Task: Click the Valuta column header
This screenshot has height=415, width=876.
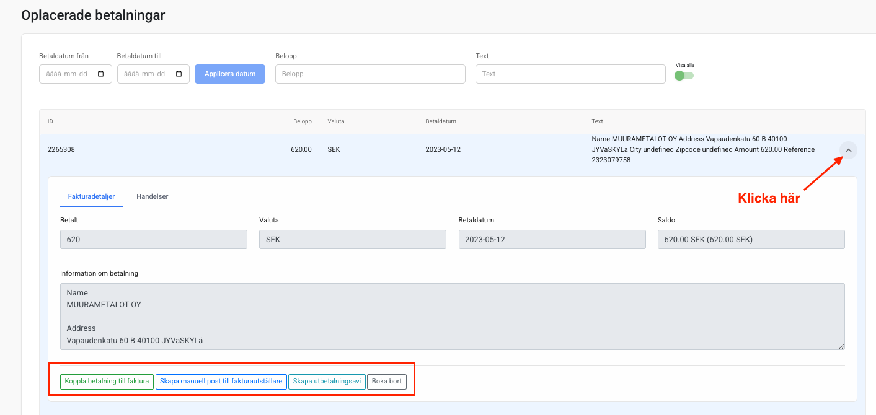Action: (336, 121)
